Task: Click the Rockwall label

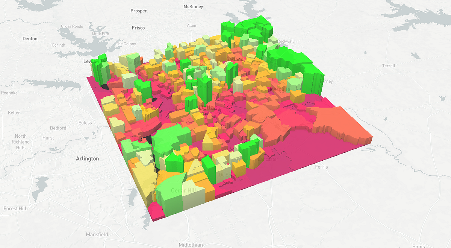Action: click(x=286, y=41)
